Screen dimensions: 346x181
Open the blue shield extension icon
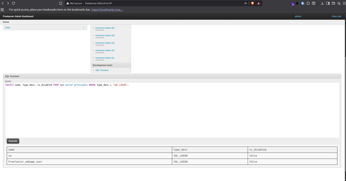coord(302,3)
